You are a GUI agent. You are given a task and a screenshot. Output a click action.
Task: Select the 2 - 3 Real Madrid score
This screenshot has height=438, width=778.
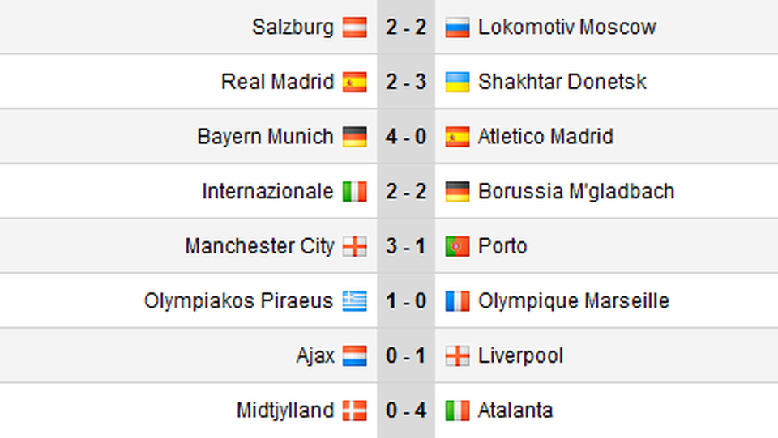click(406, 82)
